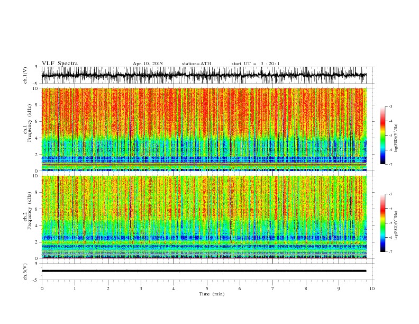
Task: Click the "6" time axis tick label
Action: point(240,289)
